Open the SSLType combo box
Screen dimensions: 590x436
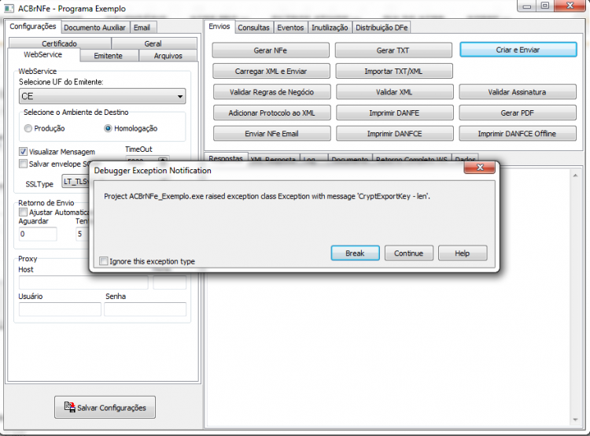pos(76,182)
